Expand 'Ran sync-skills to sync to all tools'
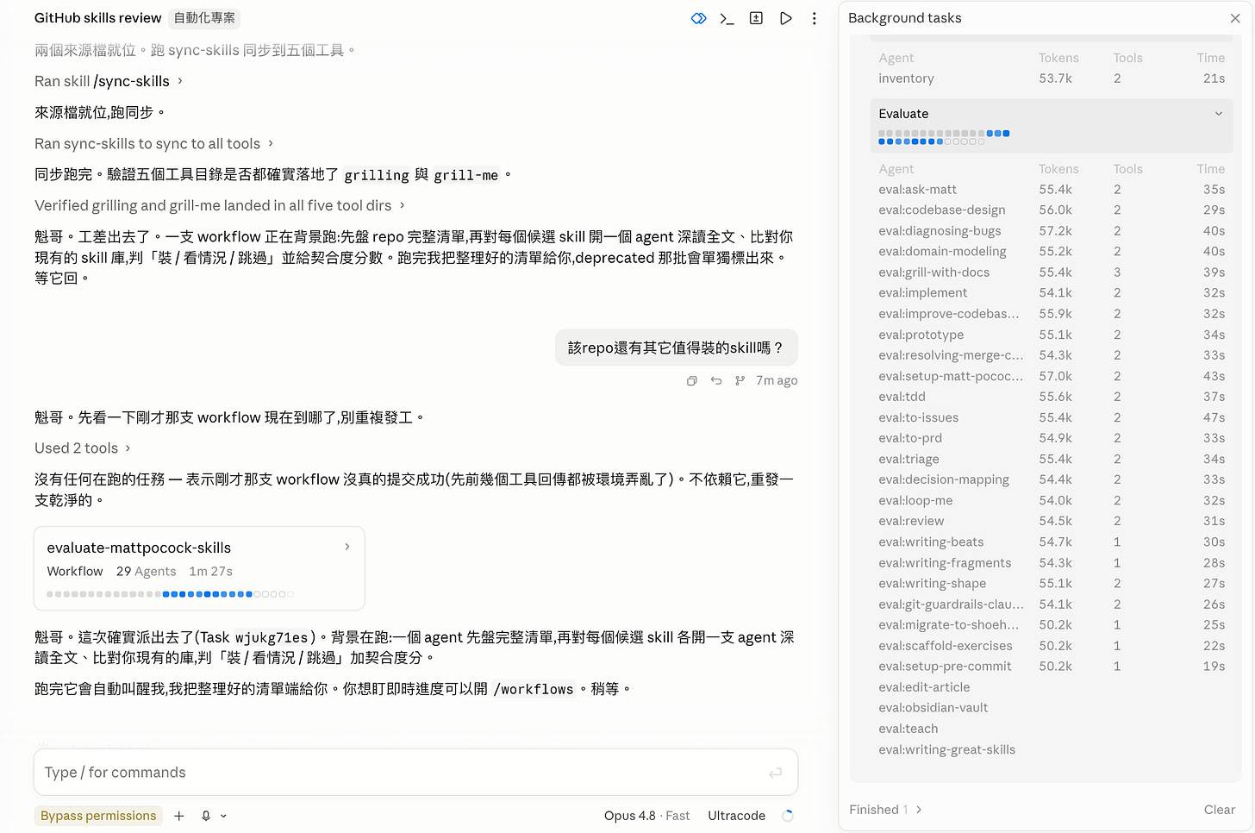The image size is (1255, 833). pos(154,144)
